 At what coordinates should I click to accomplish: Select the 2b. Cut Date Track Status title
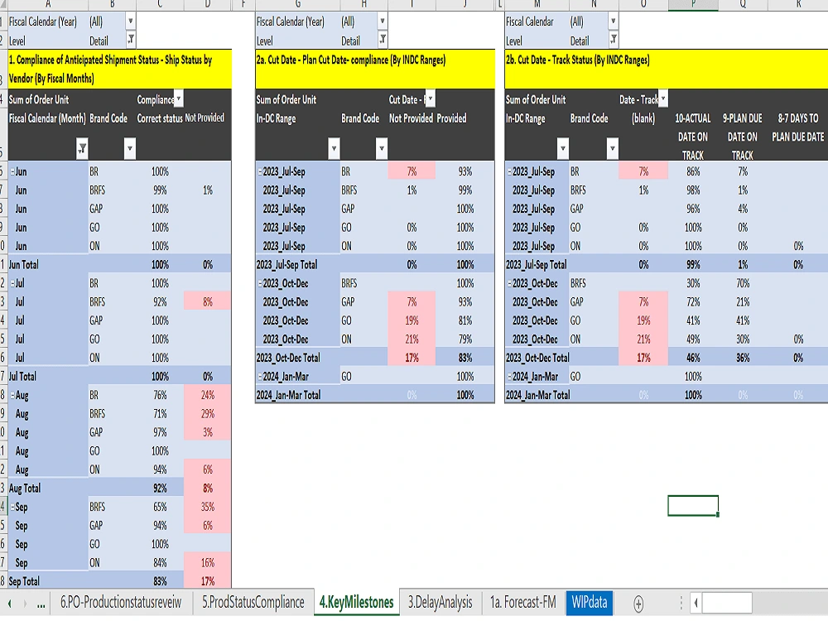pos(667,70)
